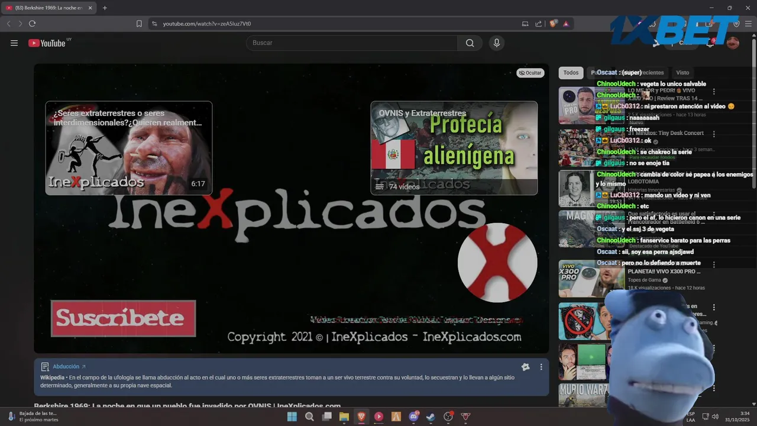Switch to Brave browser taskbar icon

[x=361, y=417]
